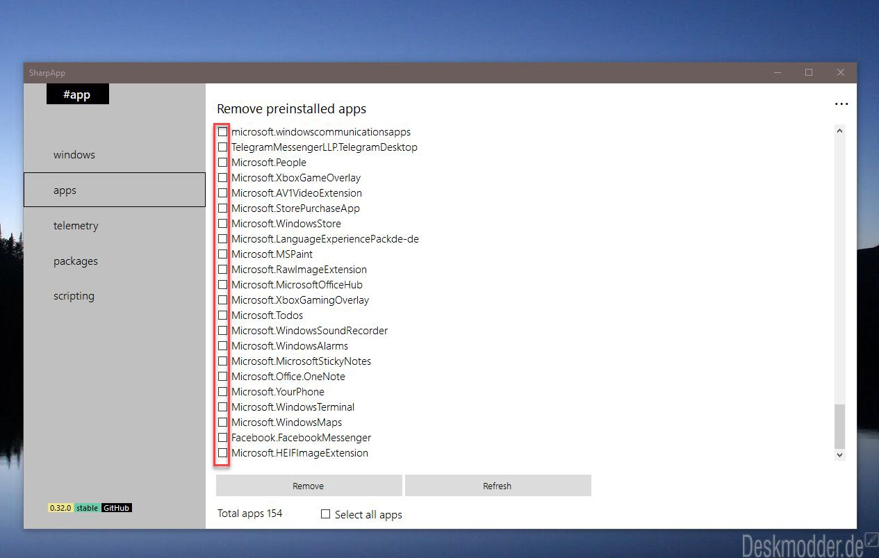The width and height of the screenshot is (879, 558).
Task: Switch to the apps section
Action: (115, 190)
